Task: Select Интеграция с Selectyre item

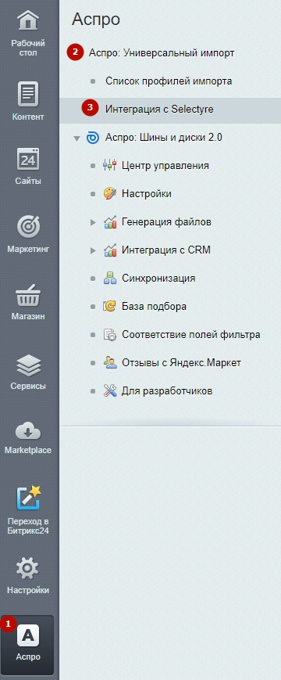Action: [159, 110]
